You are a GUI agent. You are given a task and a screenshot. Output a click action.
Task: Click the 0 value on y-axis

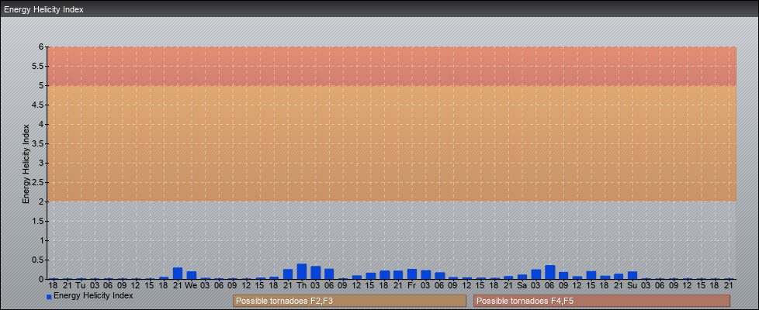[x=42, y=279]
